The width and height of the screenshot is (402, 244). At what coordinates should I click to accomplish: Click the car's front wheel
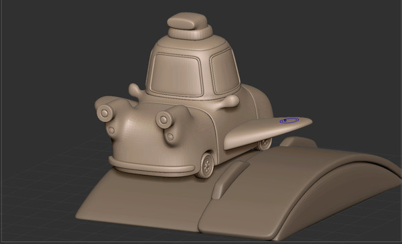206,166
